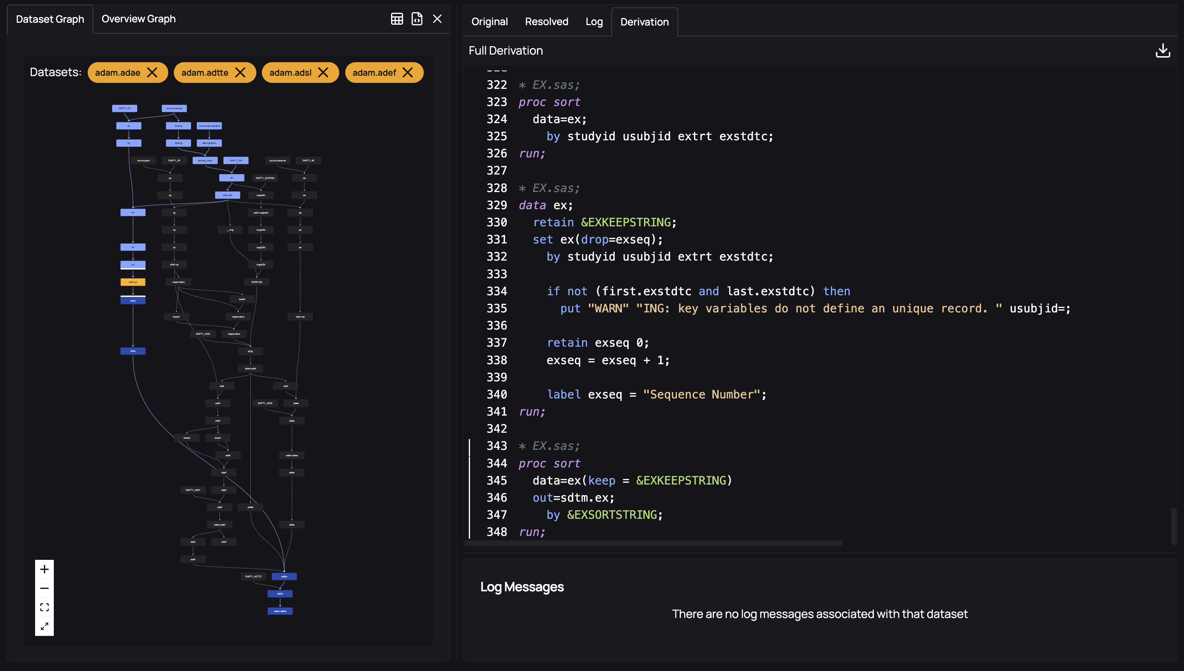Fit the graph to the view
The height and width of the screenshot is (671, 1184).
coord(44,607)
